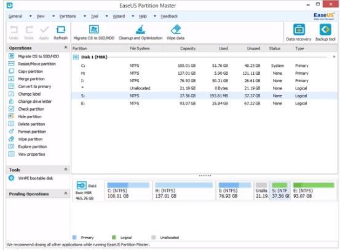Select the E: partition row
340x250 pixels.
point(204,104)
